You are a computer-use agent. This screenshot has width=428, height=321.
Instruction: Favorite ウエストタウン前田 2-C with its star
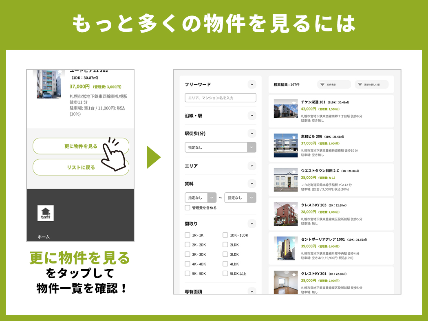pos(294,171)
